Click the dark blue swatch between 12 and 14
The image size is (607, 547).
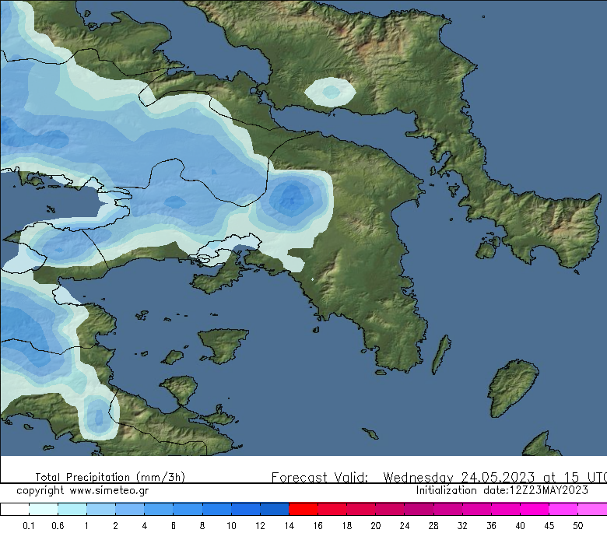pos(274,510)
